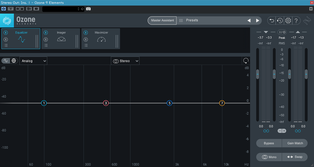Select the Peak meter label
Viewport: 314px width, 167px height.
click(x=282, y=38)
